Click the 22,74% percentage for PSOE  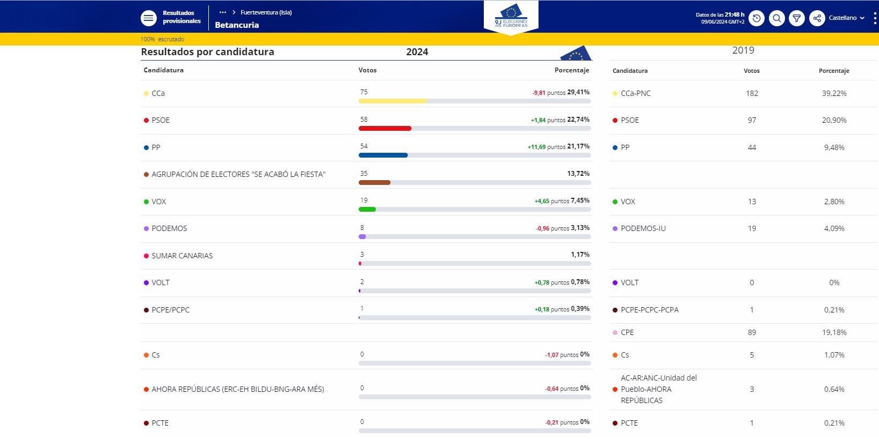(578, 120)
